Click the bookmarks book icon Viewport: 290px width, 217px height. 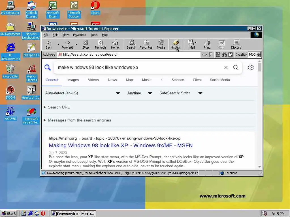(x=218, y=55)
